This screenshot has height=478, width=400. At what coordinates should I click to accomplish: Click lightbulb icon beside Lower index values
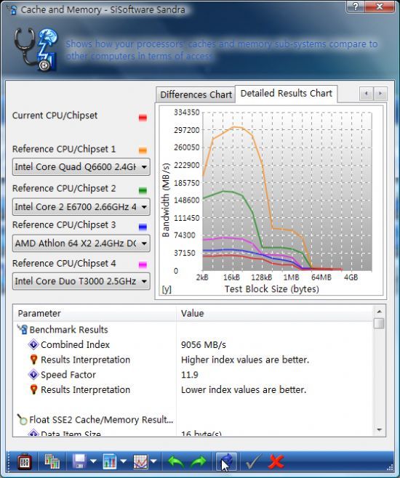[x=33, y=389]
